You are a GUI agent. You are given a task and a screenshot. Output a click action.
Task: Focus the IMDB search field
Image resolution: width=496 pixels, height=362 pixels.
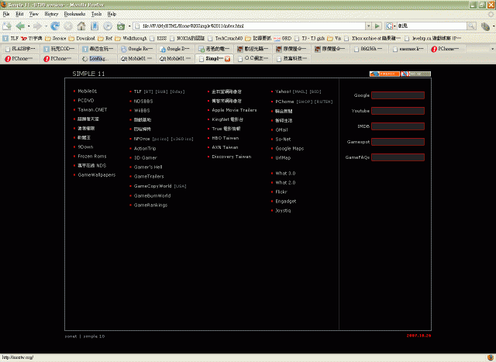coord(398,126)
